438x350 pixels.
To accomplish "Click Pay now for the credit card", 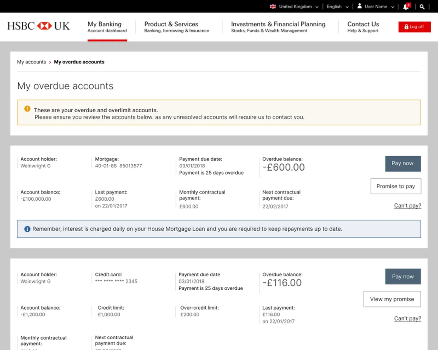I will pyautogui.click(x=403, y=276).
